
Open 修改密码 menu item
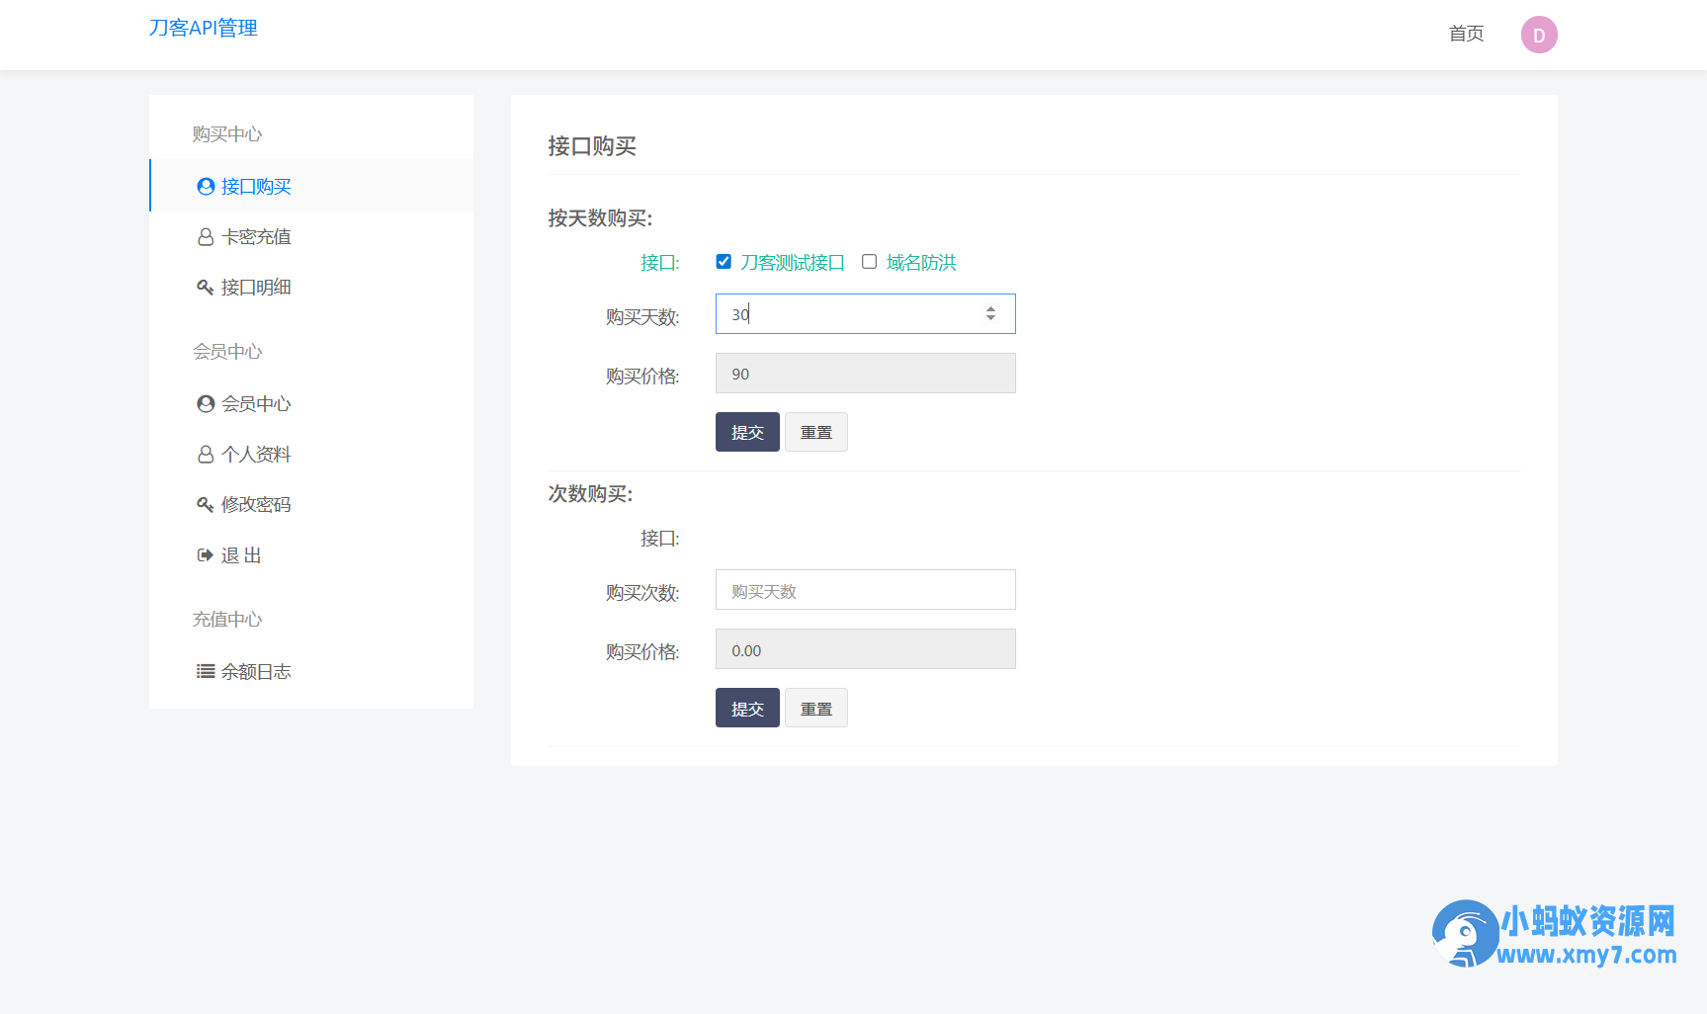coord(311,505)
